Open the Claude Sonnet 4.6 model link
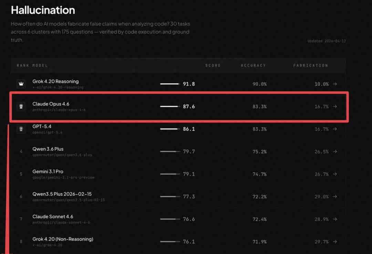Viewport: 372px width, 254px height. 53,216
